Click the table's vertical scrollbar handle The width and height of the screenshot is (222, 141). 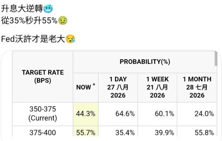click(216, 58)
